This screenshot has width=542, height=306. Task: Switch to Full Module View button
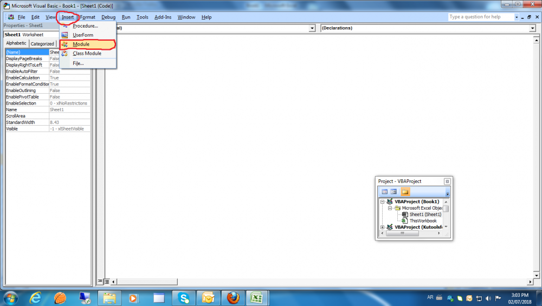[x=107, y=282]
